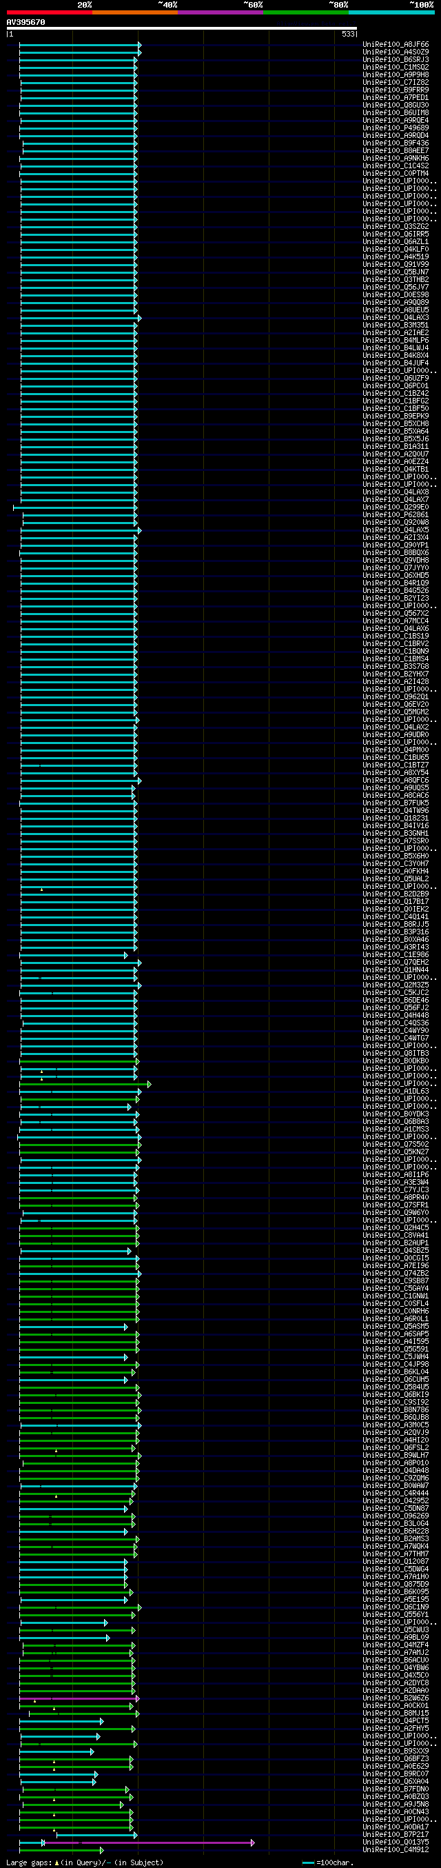
Task: Open the hit UniRef100_A4S0Z9
Action: [396, 52]
